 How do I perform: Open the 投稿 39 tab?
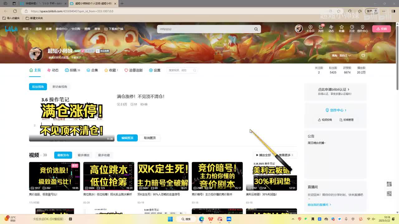[72, 70]
